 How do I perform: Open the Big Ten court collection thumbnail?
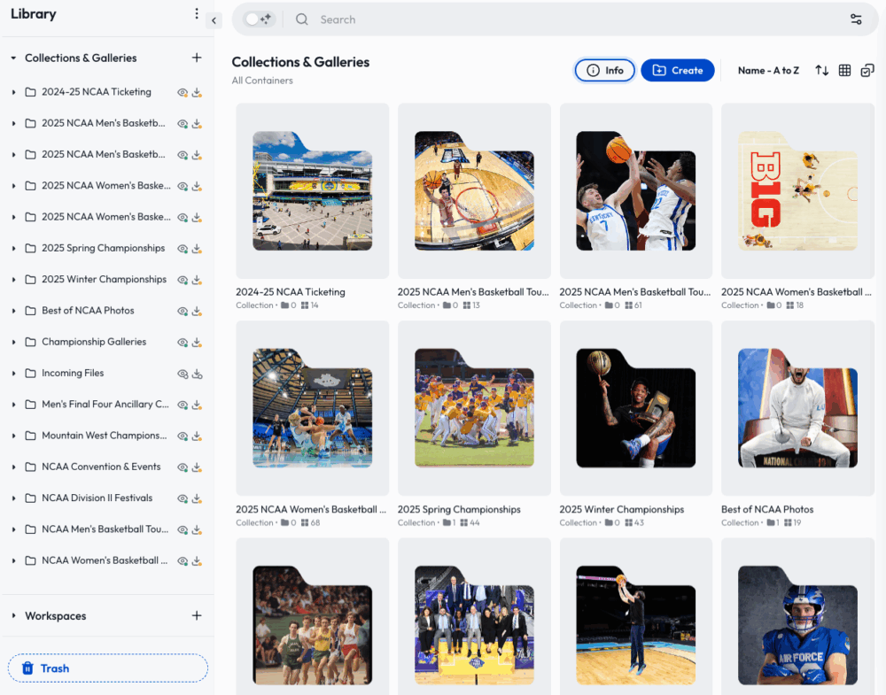798,191
